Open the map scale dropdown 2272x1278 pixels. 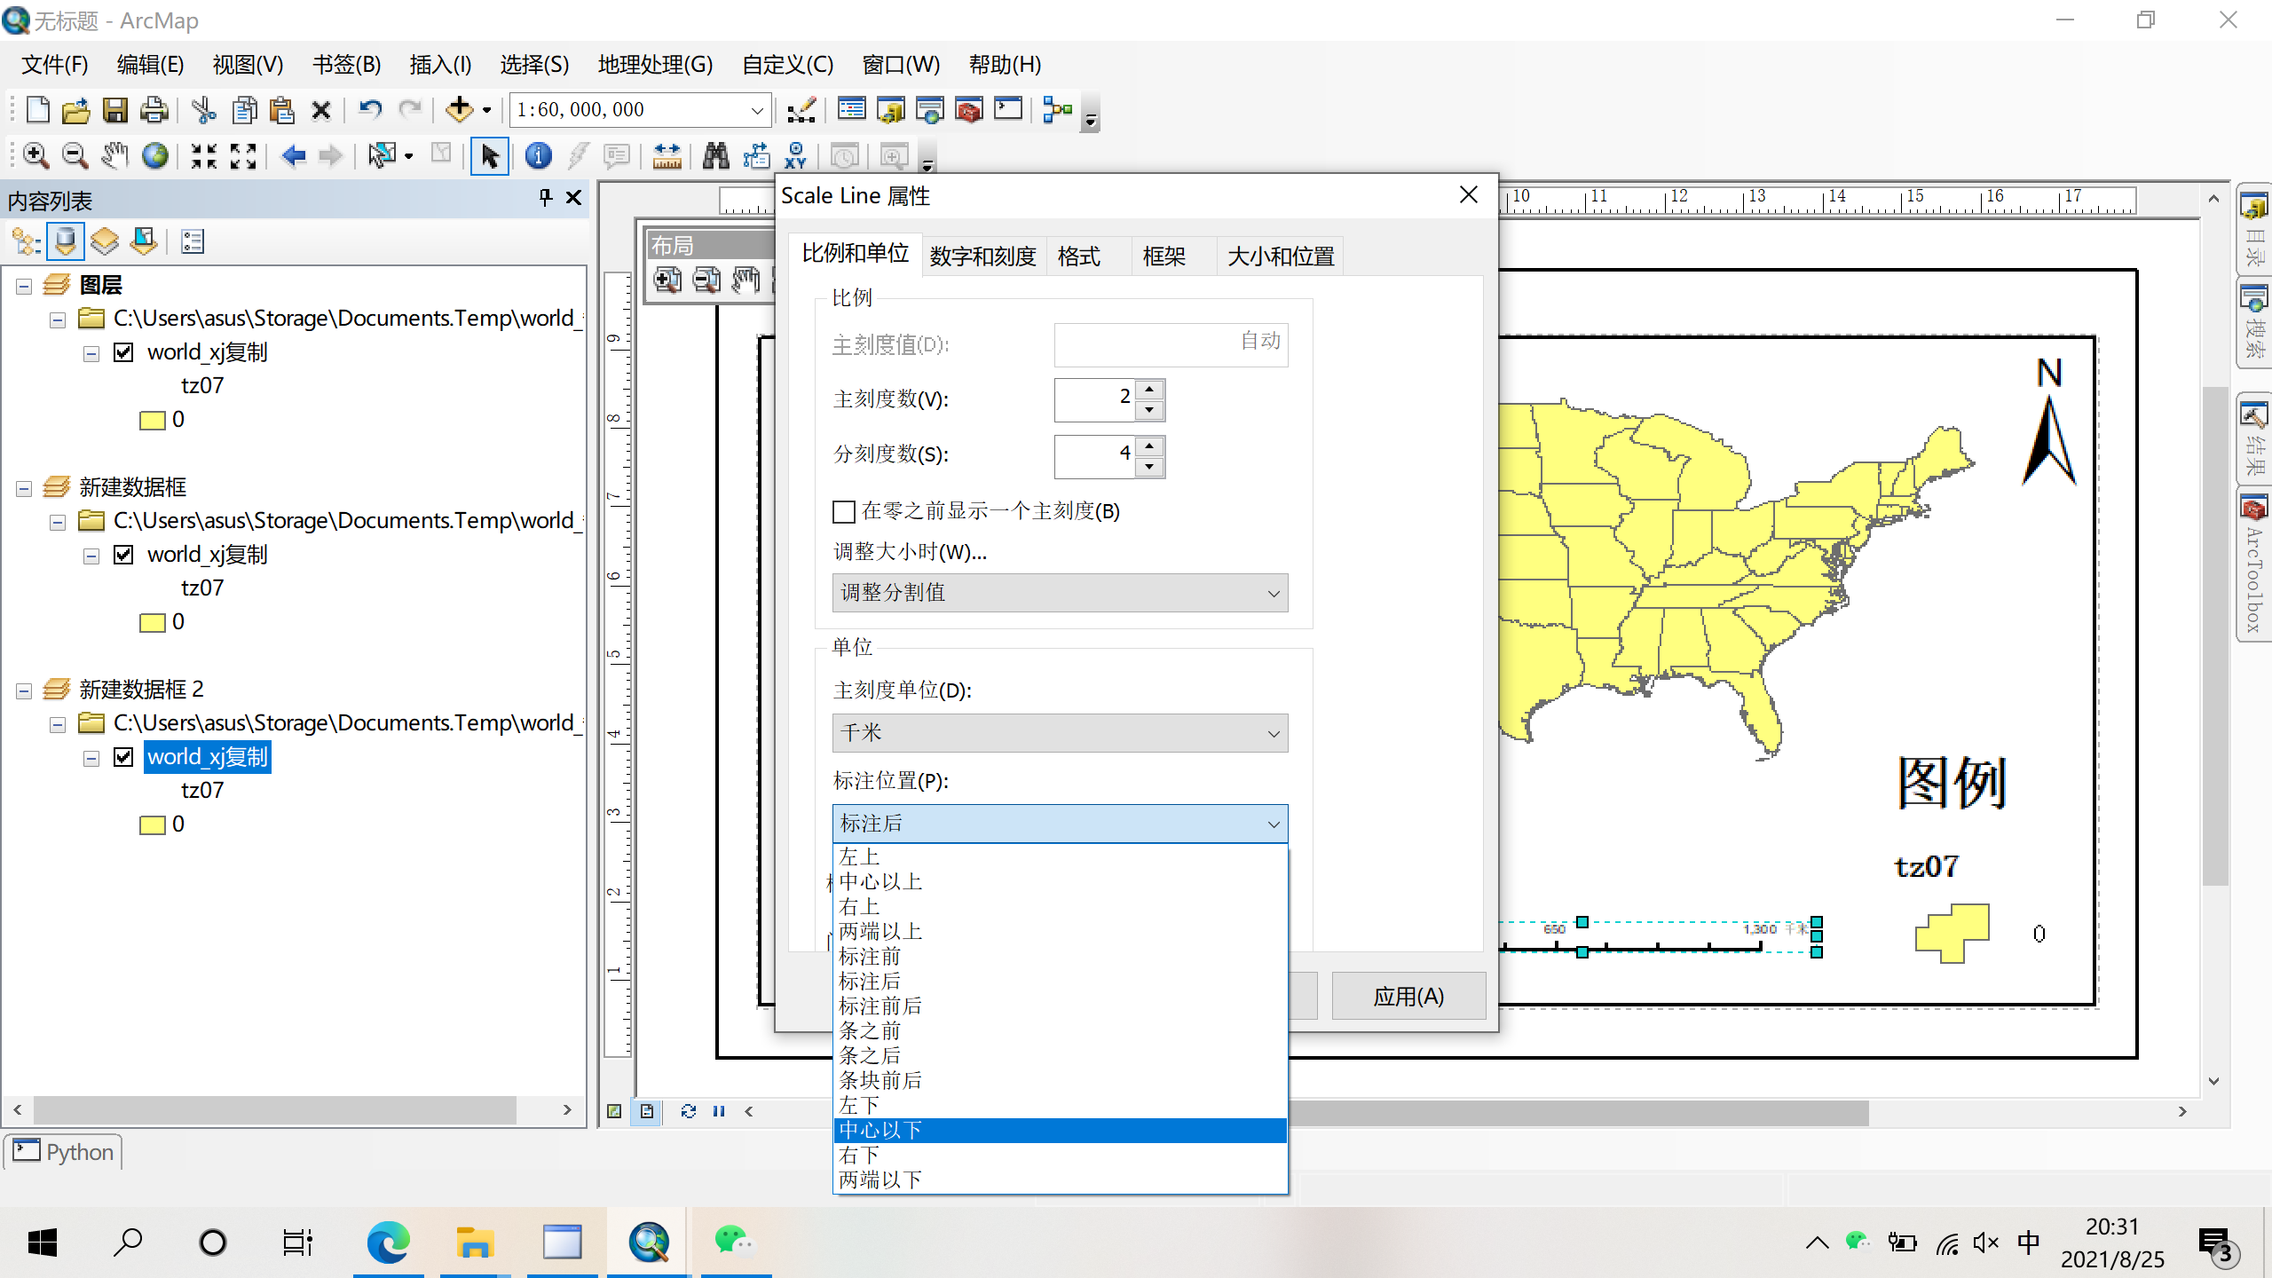[x=756, y=110]
